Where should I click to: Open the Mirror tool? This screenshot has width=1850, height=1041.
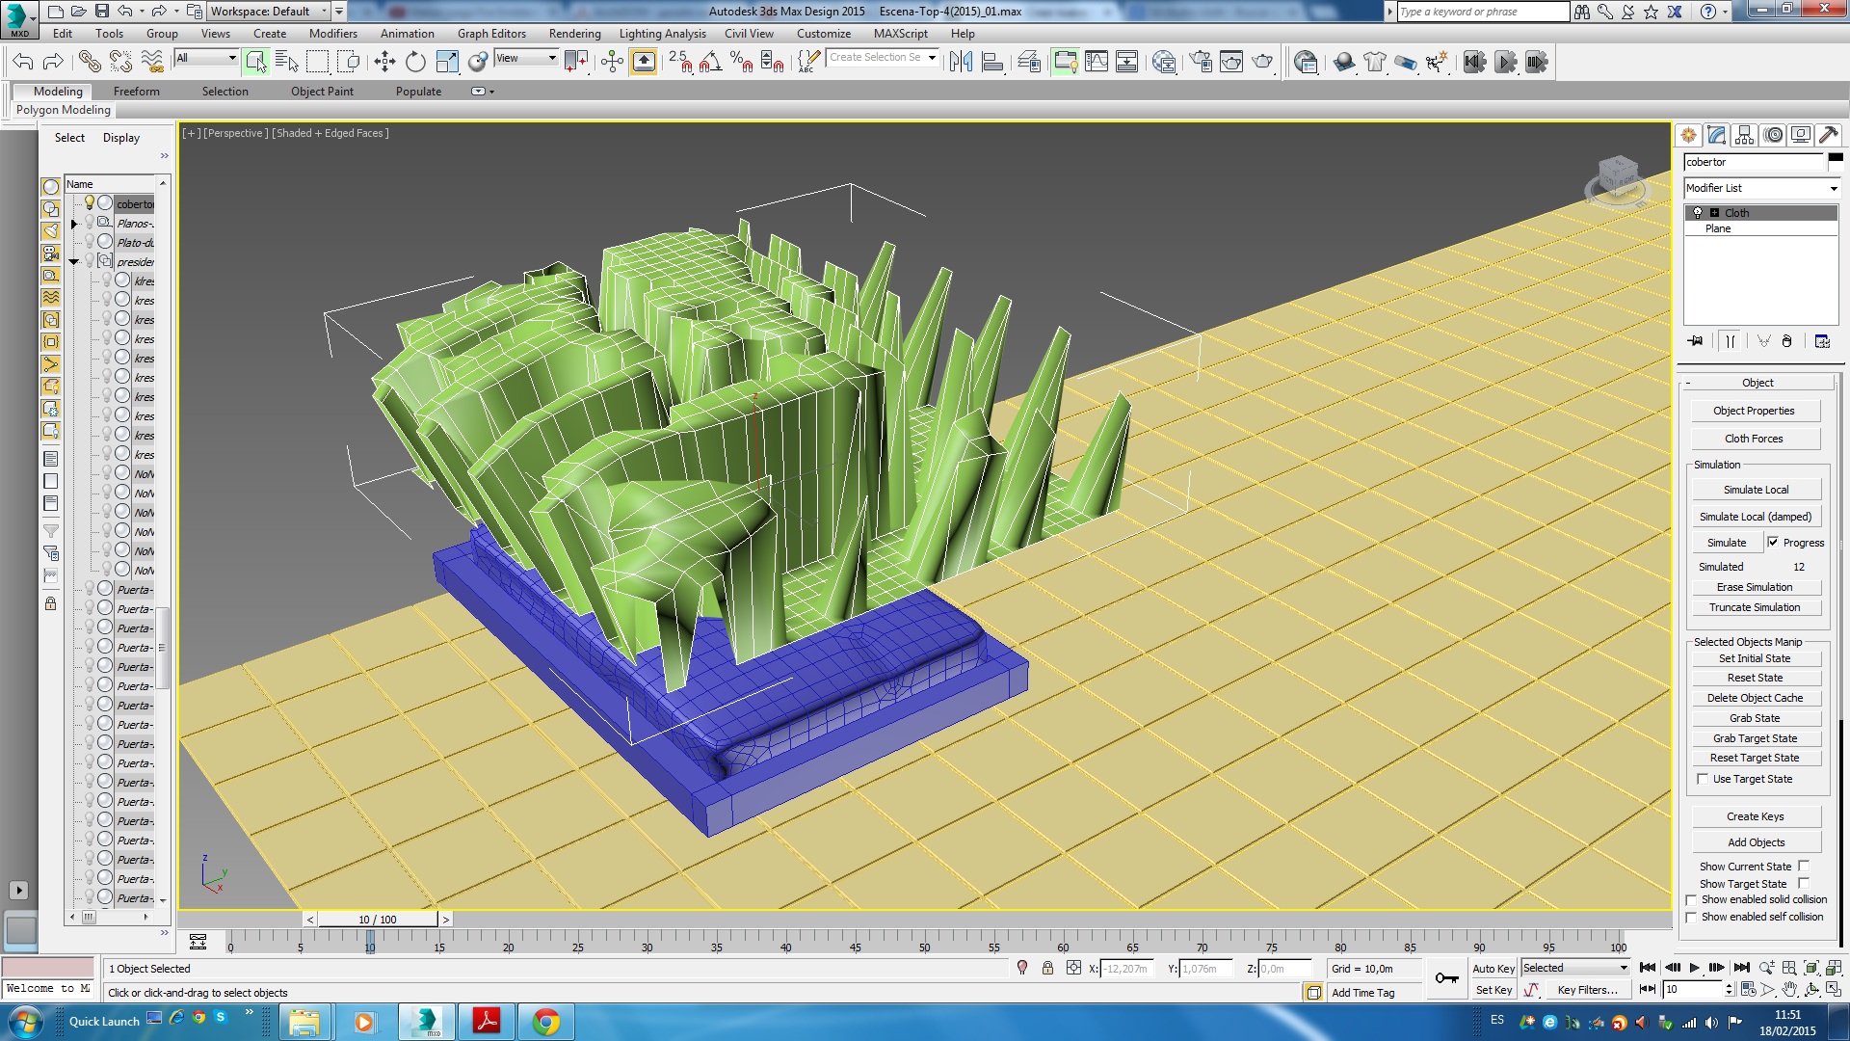[961, 63]
